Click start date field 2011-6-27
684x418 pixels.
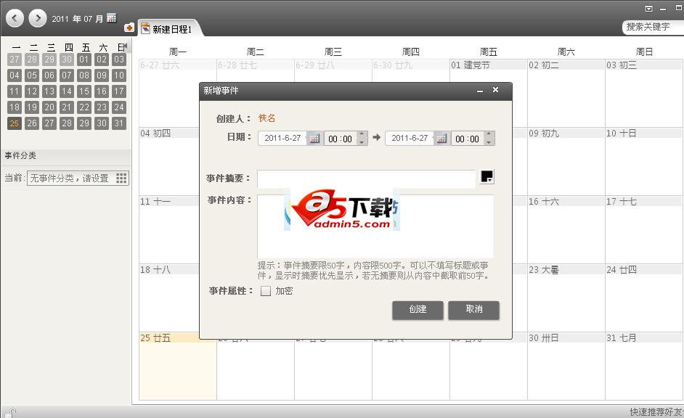pos(282,138)
